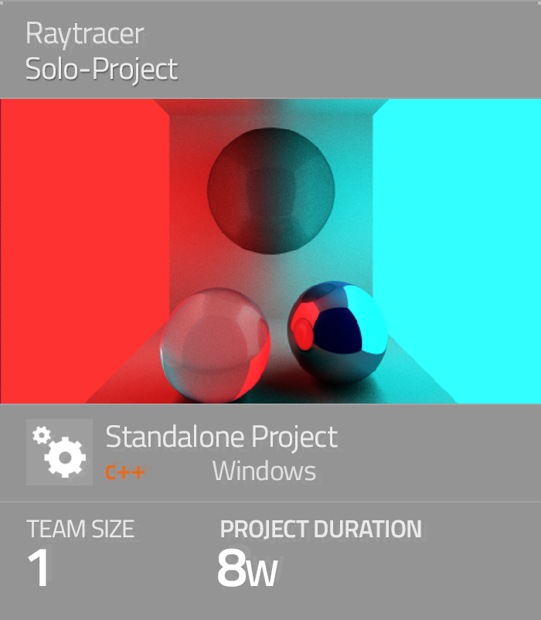Viewport: 541px width, 620px height.
Task: Click the orange C++ language tag
Action: (125, 472)
